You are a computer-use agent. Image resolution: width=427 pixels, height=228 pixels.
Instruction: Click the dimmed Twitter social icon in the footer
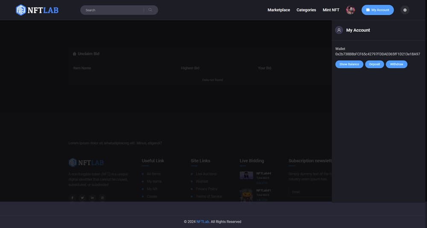[82, 198]
